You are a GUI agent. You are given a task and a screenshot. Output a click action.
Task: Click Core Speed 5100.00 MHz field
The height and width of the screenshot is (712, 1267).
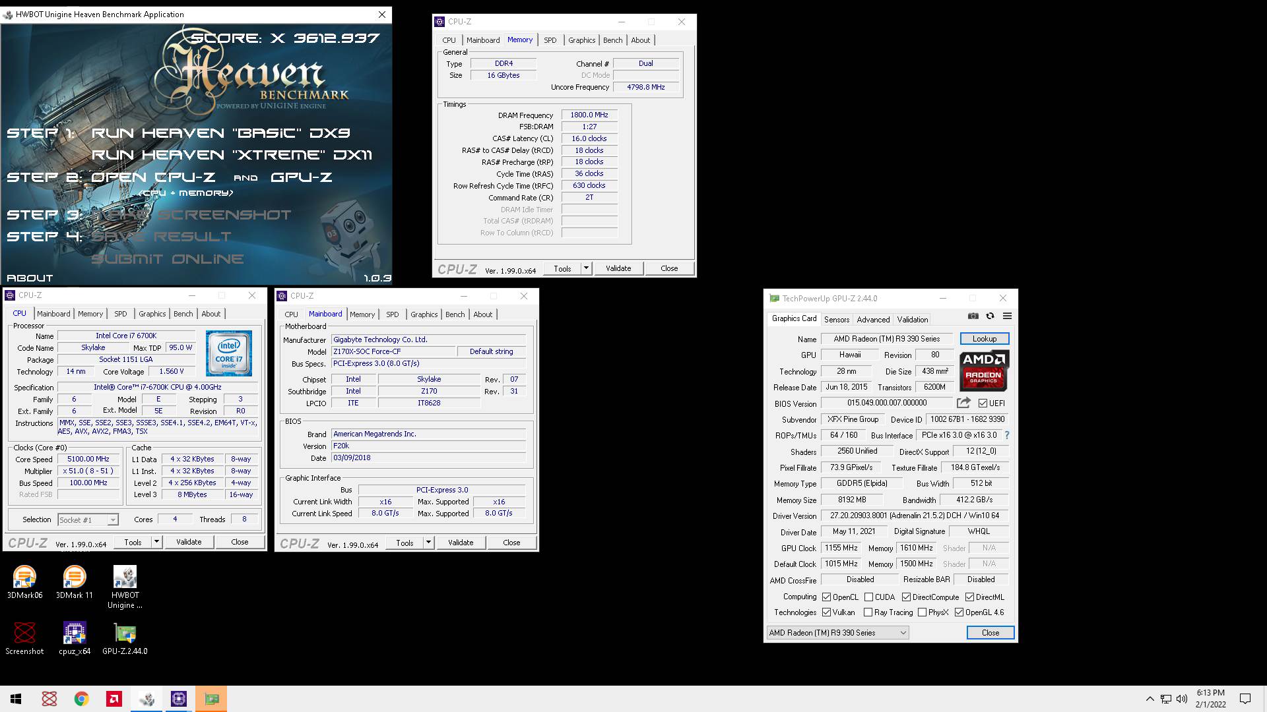(88, 460)
